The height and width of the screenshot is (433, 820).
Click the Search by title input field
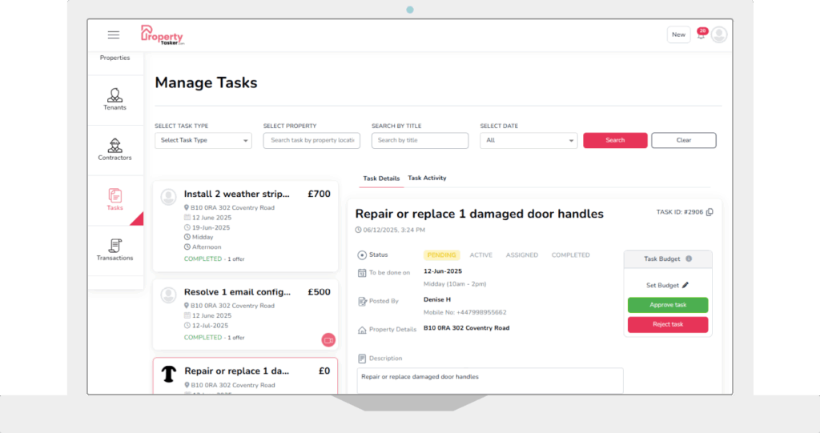pos(420,140)
